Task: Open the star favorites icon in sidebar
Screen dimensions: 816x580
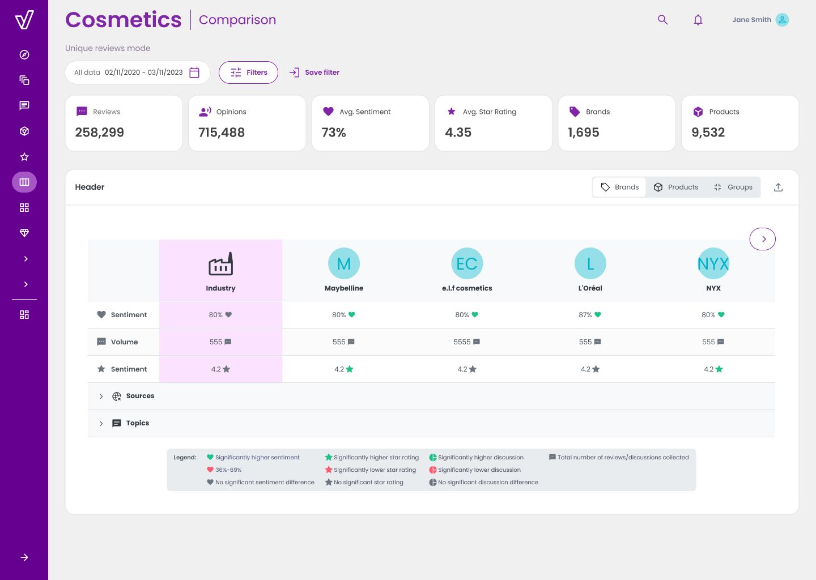Action: [24, 157]
